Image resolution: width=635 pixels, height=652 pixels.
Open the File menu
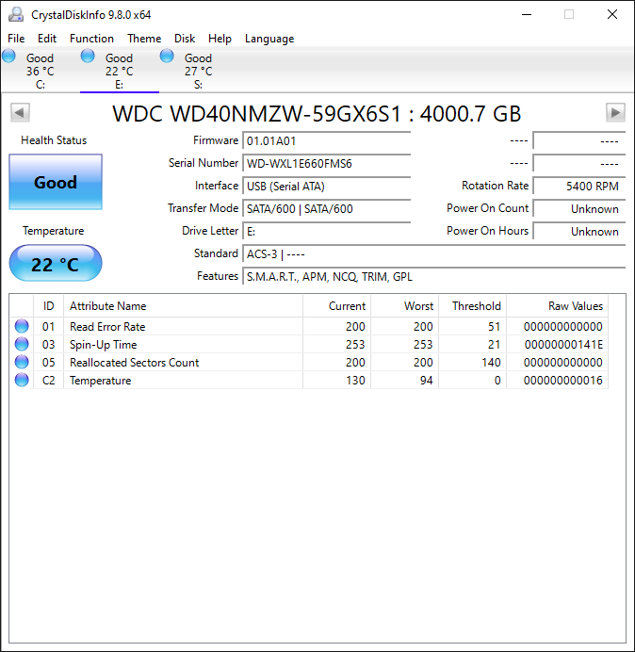[16, 39]
